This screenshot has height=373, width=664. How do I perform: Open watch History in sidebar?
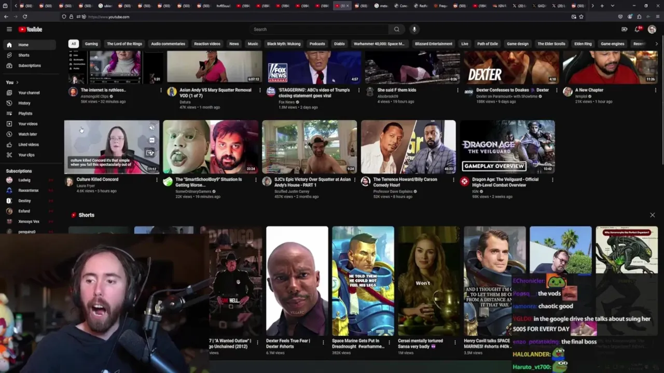[30, 103]
